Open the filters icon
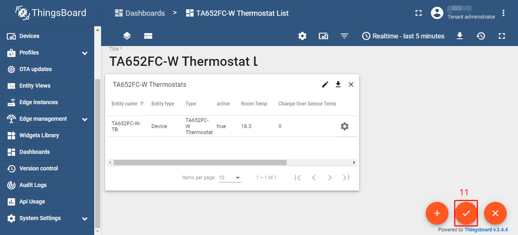Screen dimensions: 518x235 click(x=345, y=36)
